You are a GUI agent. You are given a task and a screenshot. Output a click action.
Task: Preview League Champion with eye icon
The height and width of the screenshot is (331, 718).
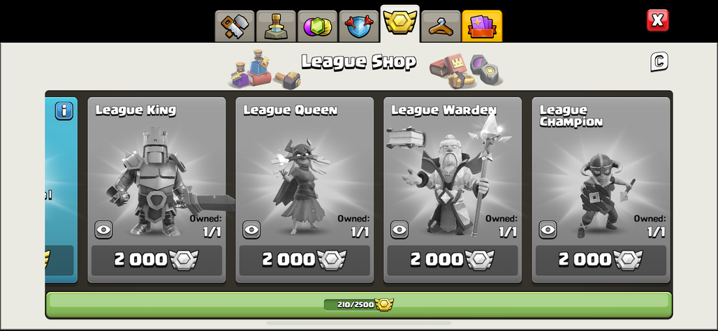coord(548,230)
